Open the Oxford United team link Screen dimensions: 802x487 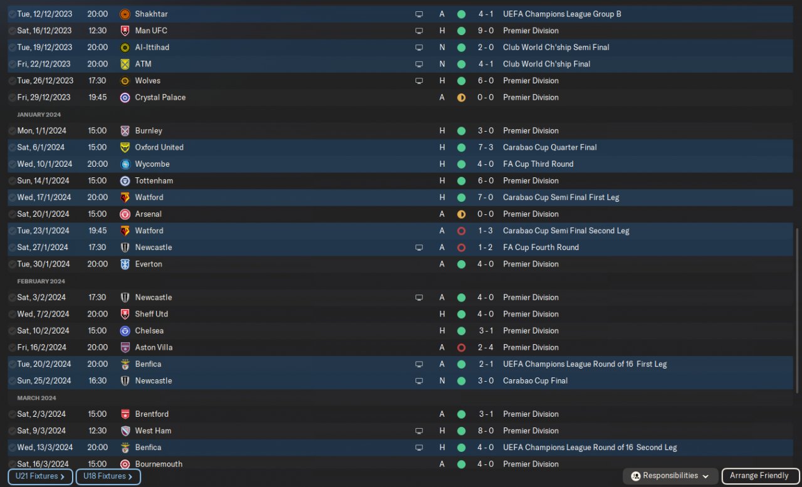(159, 147)
